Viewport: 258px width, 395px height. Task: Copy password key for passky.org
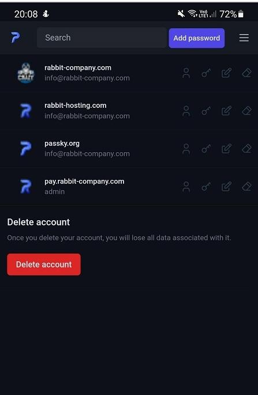206,149
